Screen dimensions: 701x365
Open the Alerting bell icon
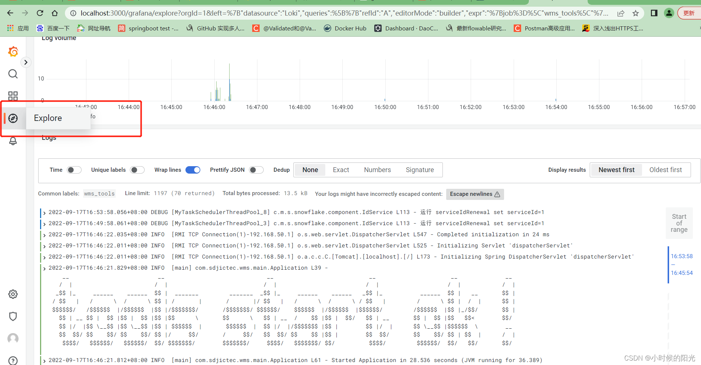pyautogui.click(x=13, y=141)
